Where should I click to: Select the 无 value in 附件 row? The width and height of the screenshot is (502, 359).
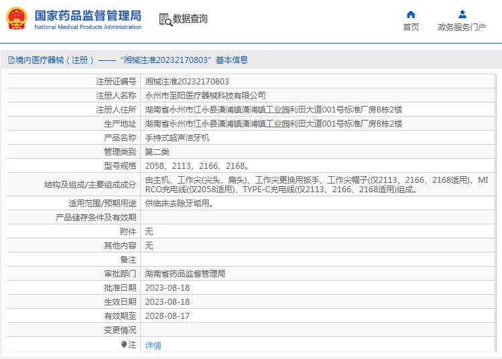[x=149, y=232]
